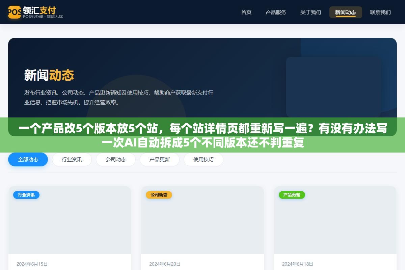Select the 全部动态 filter tab
The width and height of the screenshot is (405, 270).
[x=28, y=160]
